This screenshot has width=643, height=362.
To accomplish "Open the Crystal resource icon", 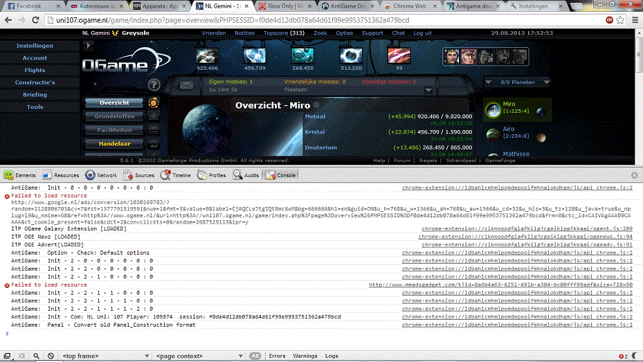I will point(255,56).
